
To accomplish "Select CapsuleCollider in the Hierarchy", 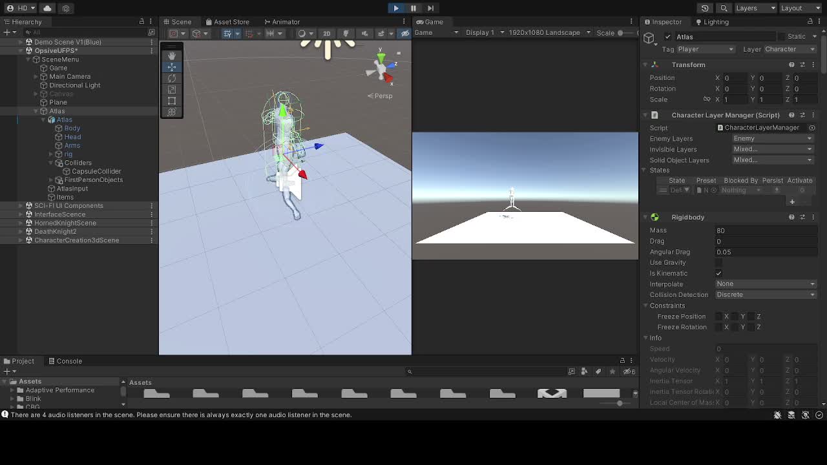I will [x=96, y=171].
